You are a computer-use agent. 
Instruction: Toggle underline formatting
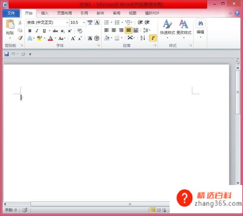[x=44, y=31]
